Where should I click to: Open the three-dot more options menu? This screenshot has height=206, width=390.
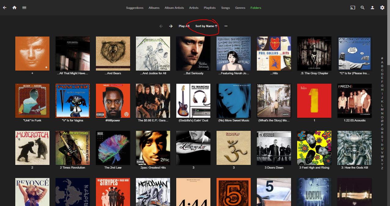point(226,26)
